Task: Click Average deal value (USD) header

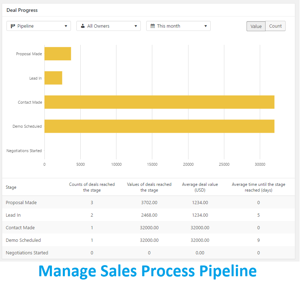Action: pos(200,187)
